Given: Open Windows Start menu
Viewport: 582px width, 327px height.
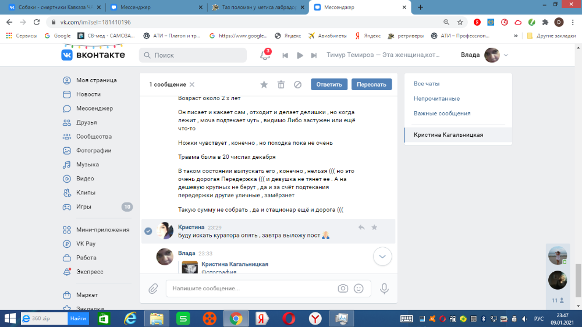Looking at the screenshot, I should 10,318.
